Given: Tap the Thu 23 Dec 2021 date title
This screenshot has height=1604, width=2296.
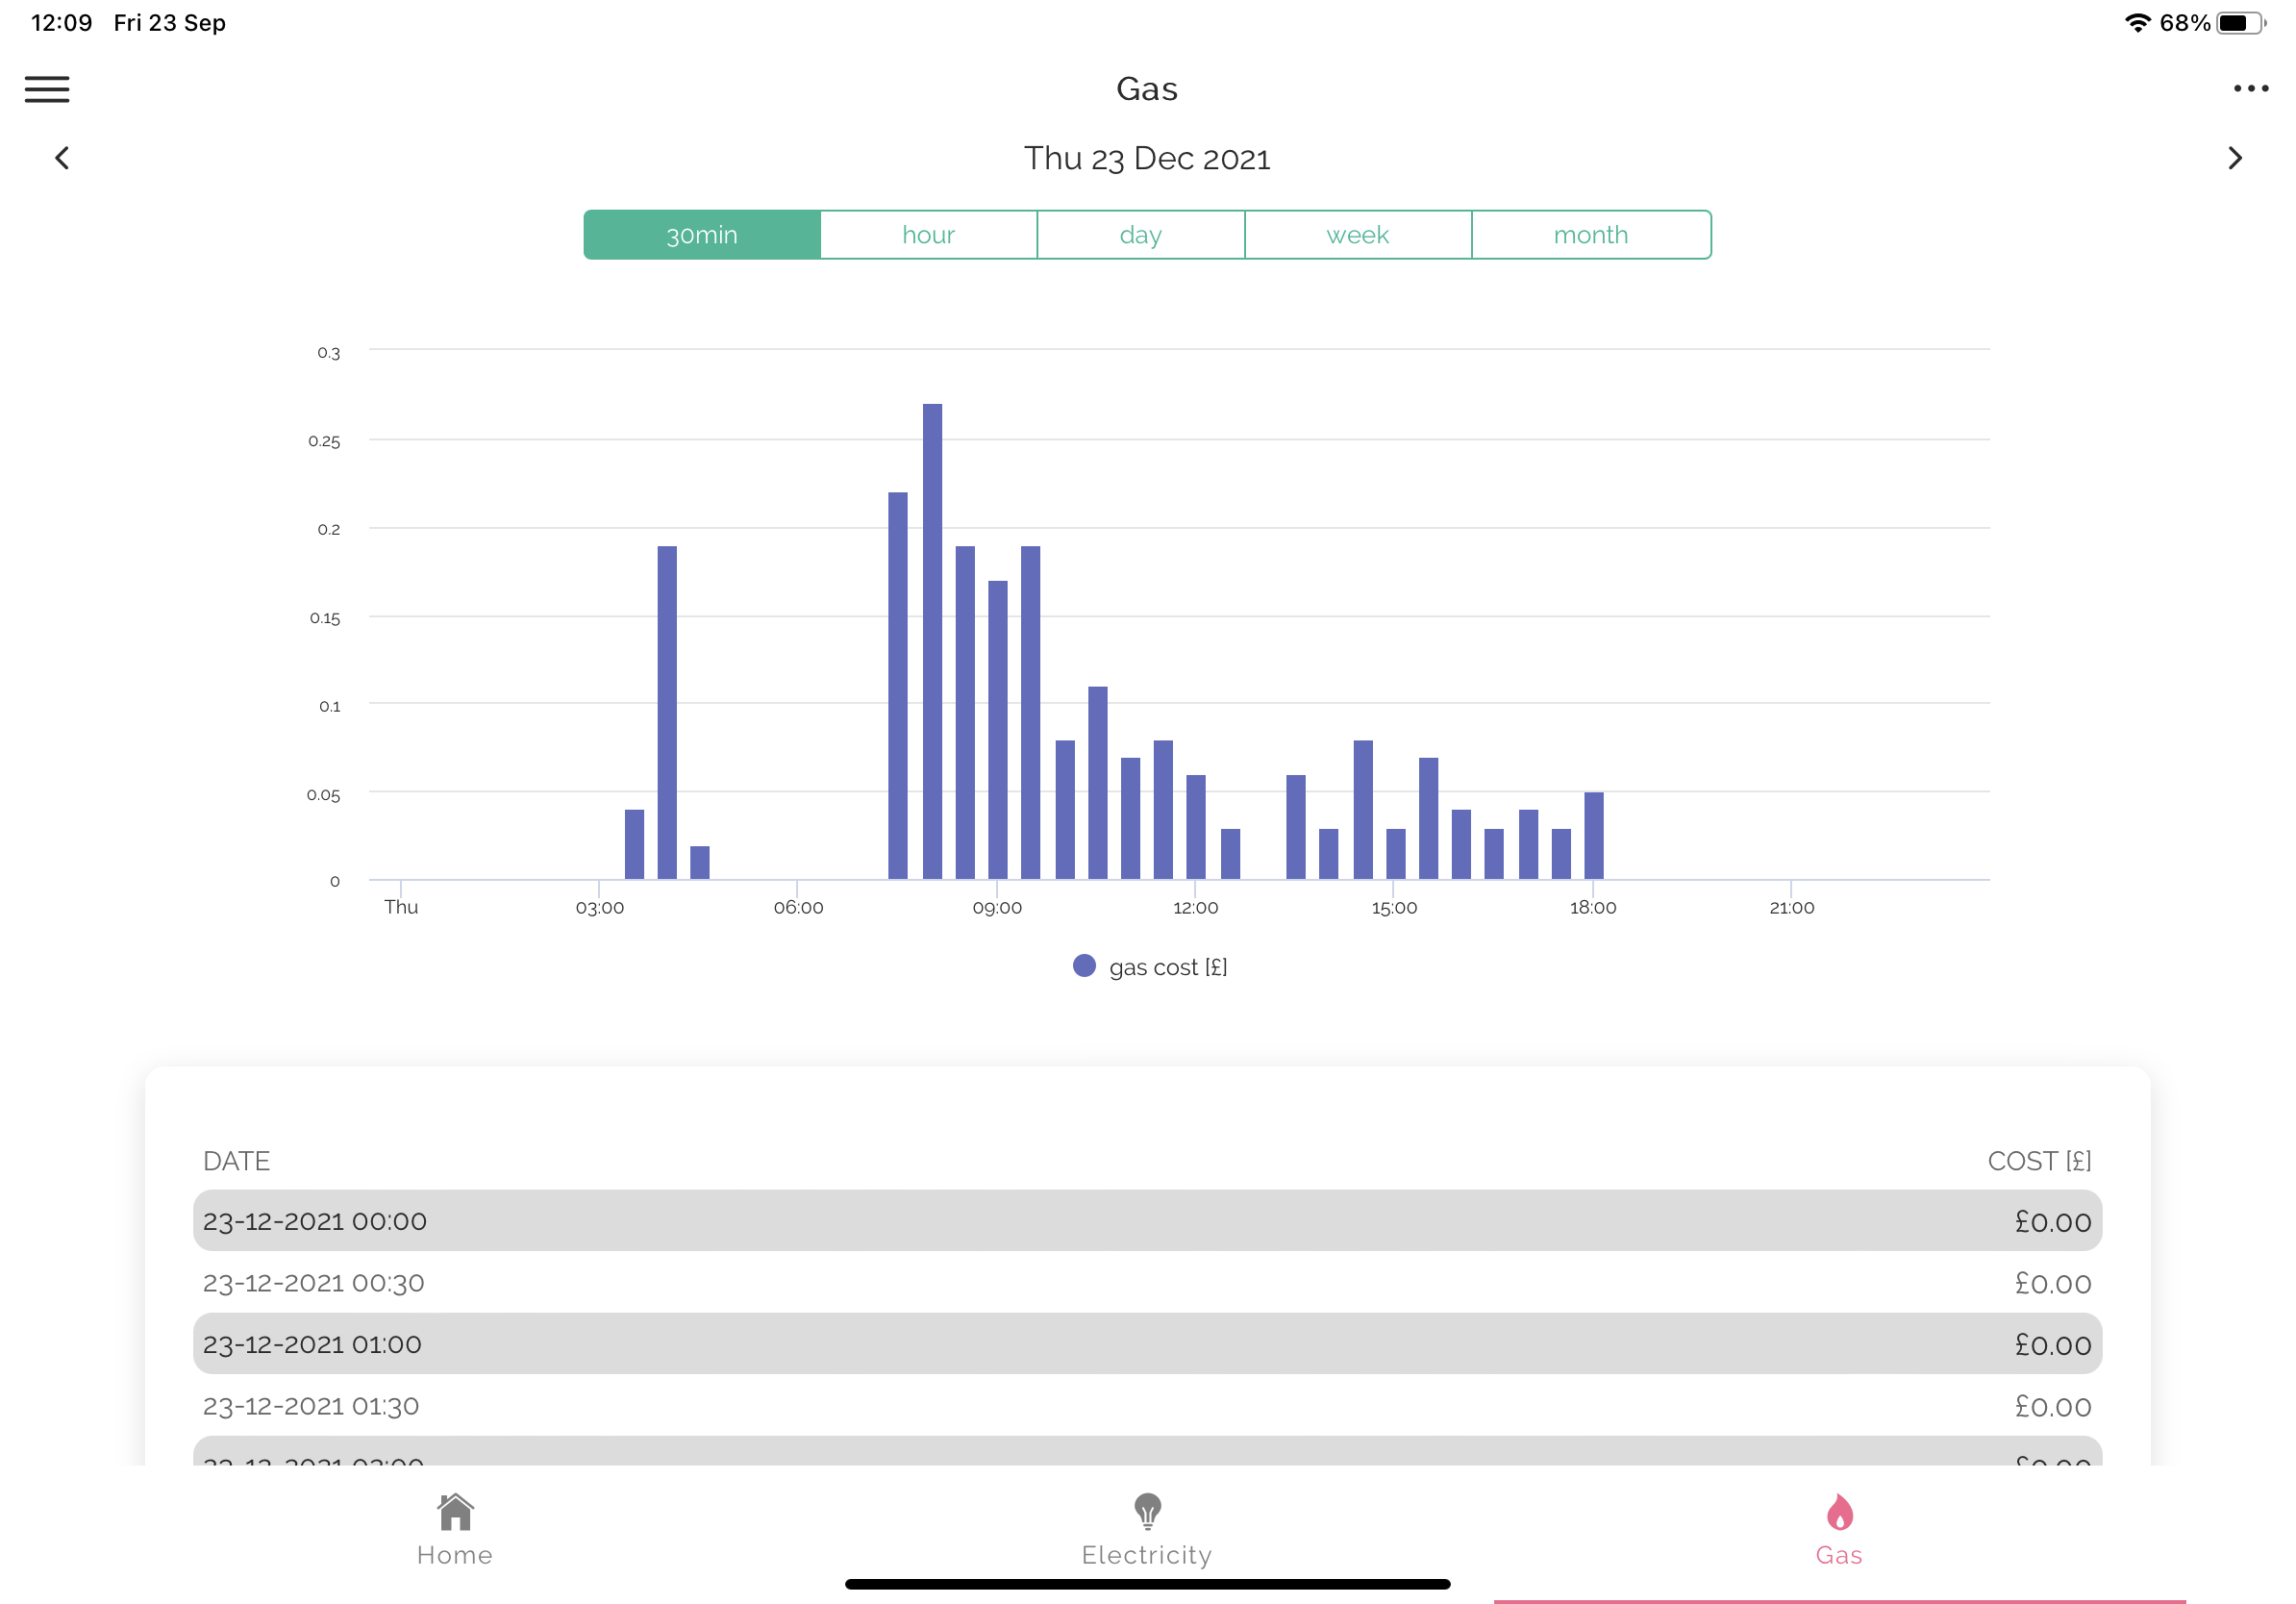Looking at the screenshot, I should click(x=1147, y=158).
